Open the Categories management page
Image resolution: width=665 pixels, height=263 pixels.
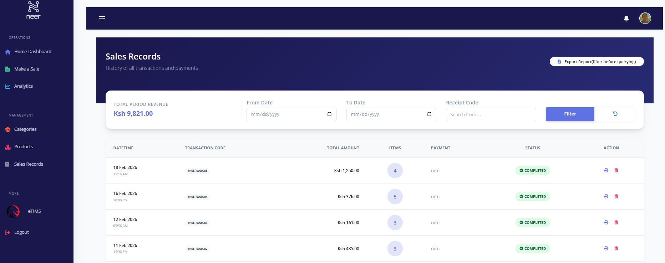click(x=25, y=129)
